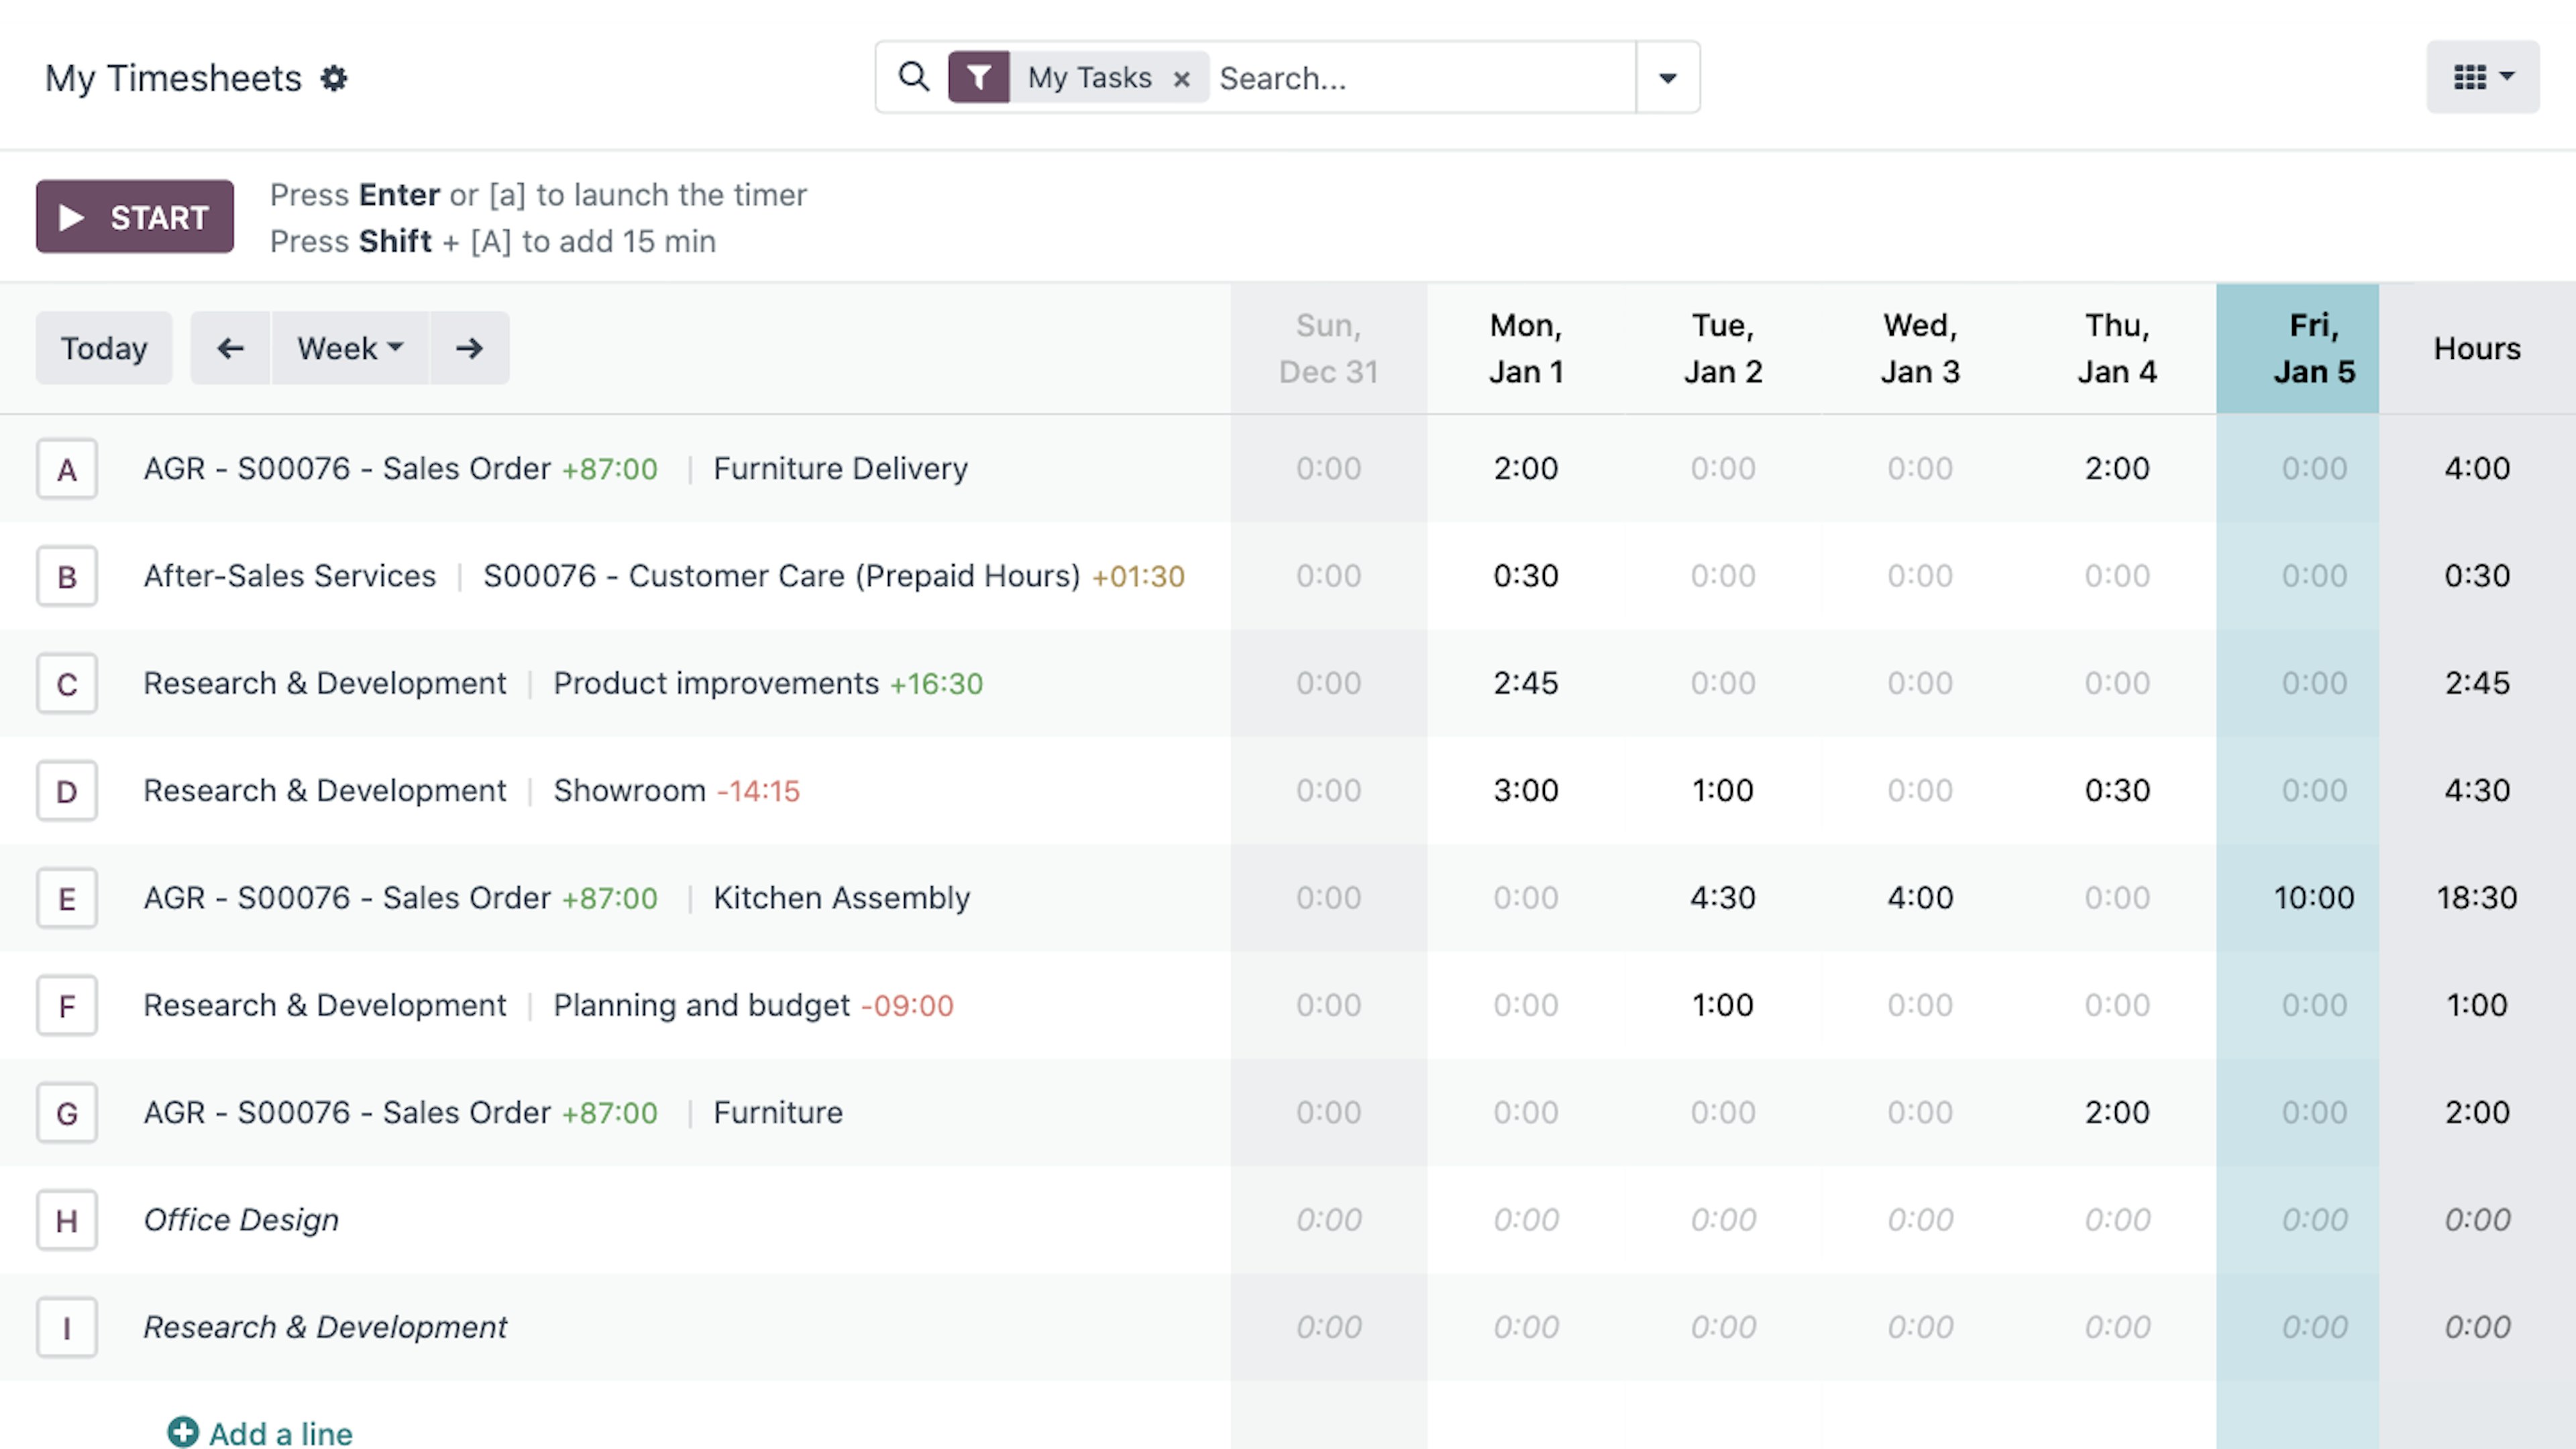
Task: Click in the Search field
Action: [x=1424, y=78]
